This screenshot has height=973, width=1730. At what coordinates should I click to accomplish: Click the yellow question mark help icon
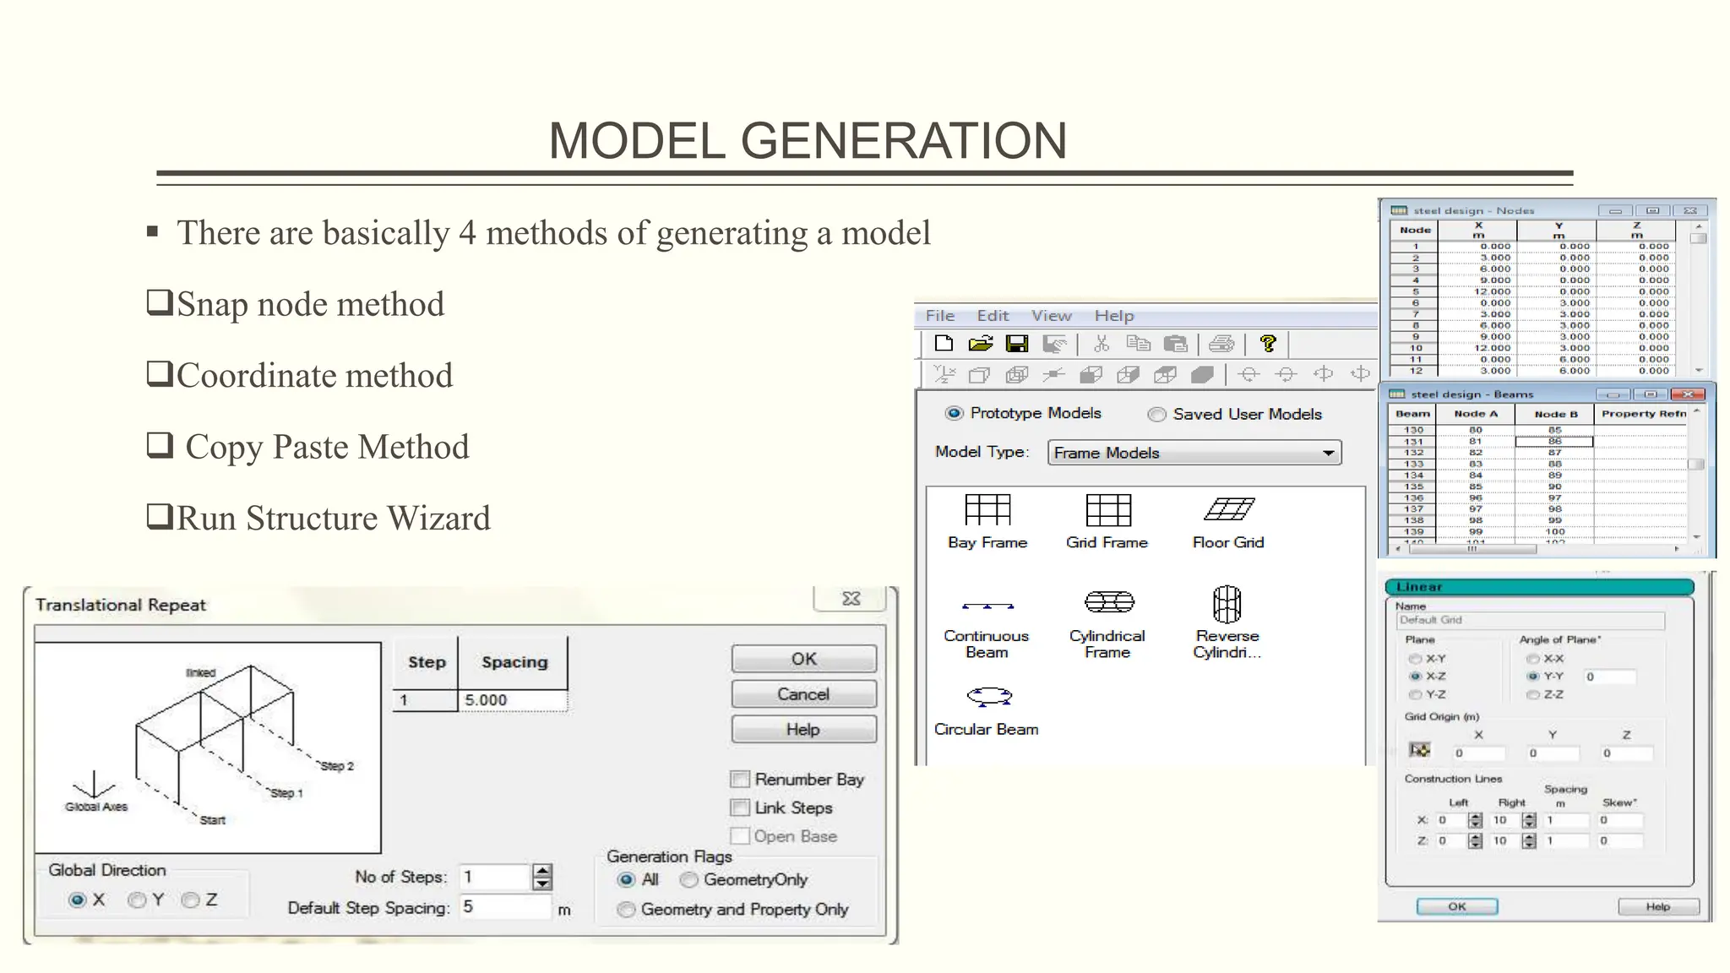click(1267, 344)
